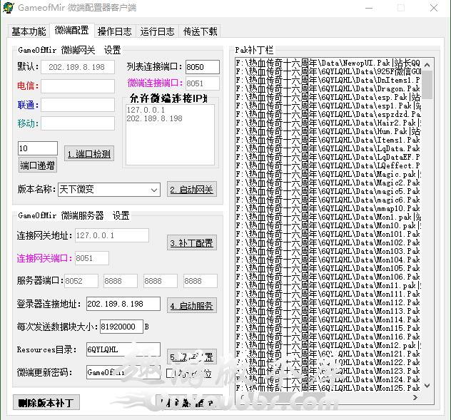Image resolution: width=451 pixels, height=420 pixels.
Task: Click the 端口递增 button
Action: (x=37, y=165)
